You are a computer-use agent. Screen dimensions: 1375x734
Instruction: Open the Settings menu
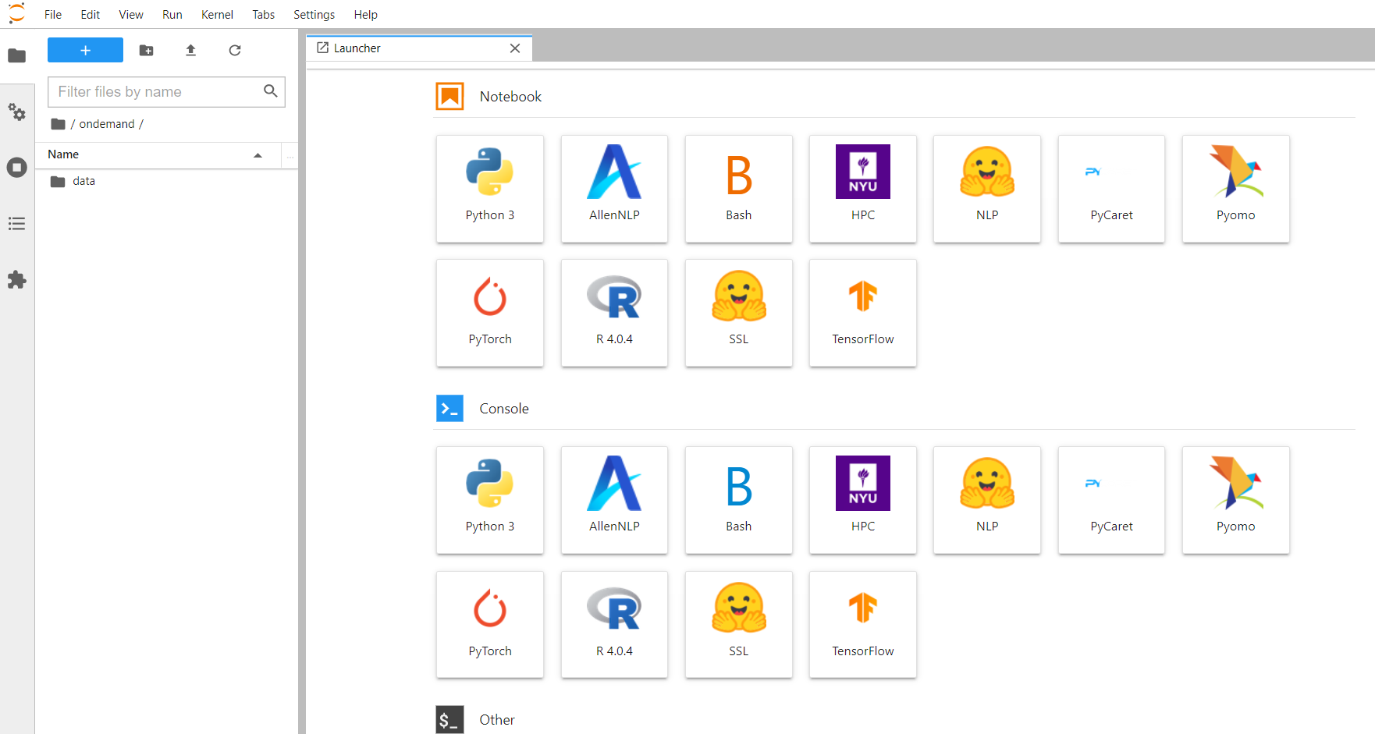pyautogui.click(x=314, y=14)
